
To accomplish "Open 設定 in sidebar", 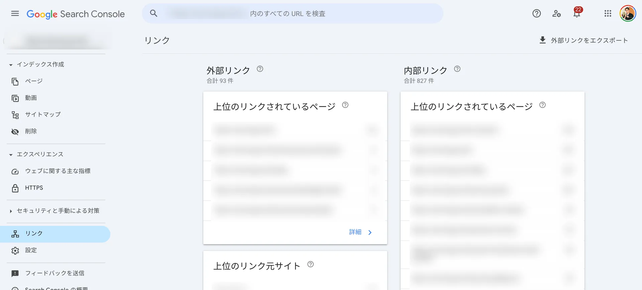I will (x=31, y=250).
